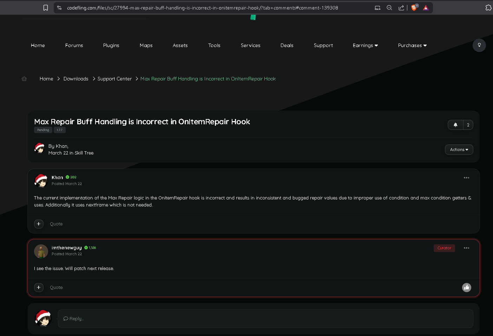Click the Reply text field
The height and width of the screenshot is (336, 493).
pos(265,319)
